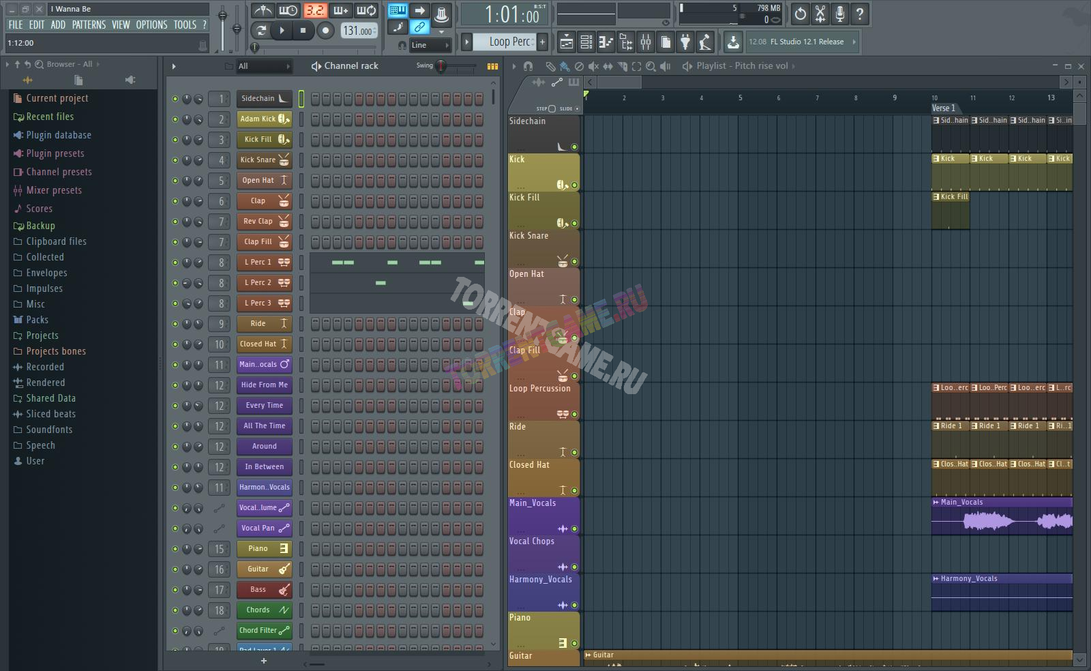This screenshot has height=671, width=1091.
Task: Click the playlist zoom magnifier tool
Action: 651,66
